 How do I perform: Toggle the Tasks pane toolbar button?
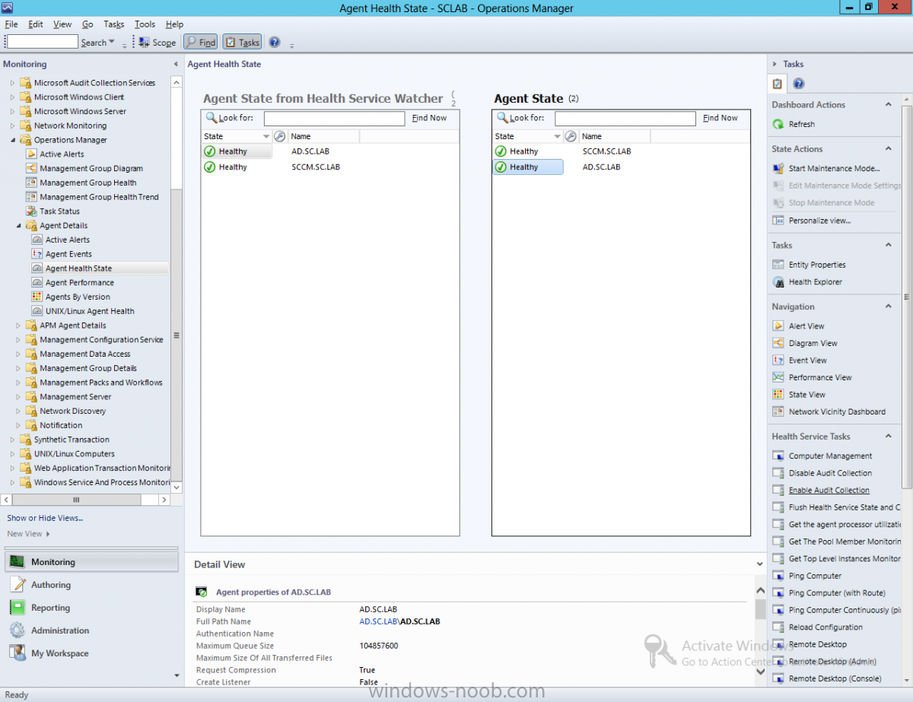pos(243,43)
